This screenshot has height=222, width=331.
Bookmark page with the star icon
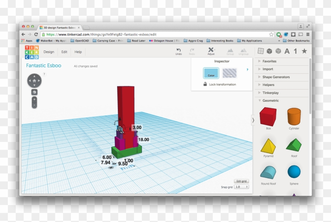click(271, 34)
